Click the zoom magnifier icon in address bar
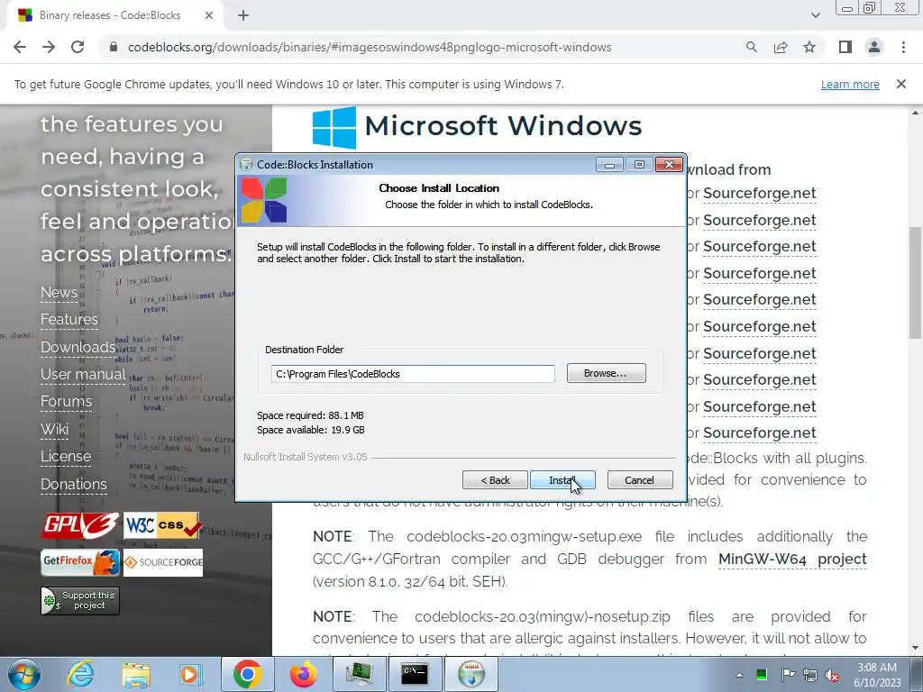The height and width of the screenshot is (692, 923). [x=751, y=47]
